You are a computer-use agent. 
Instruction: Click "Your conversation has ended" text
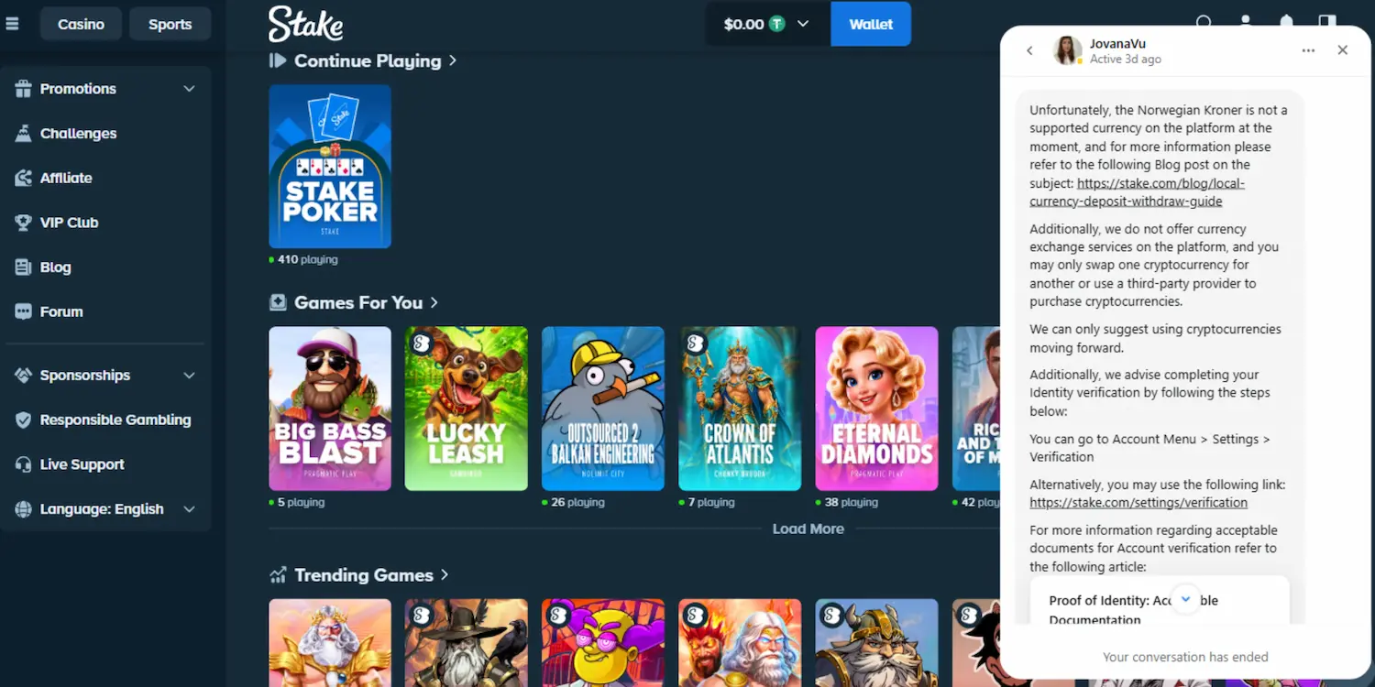coord(1185,657)
